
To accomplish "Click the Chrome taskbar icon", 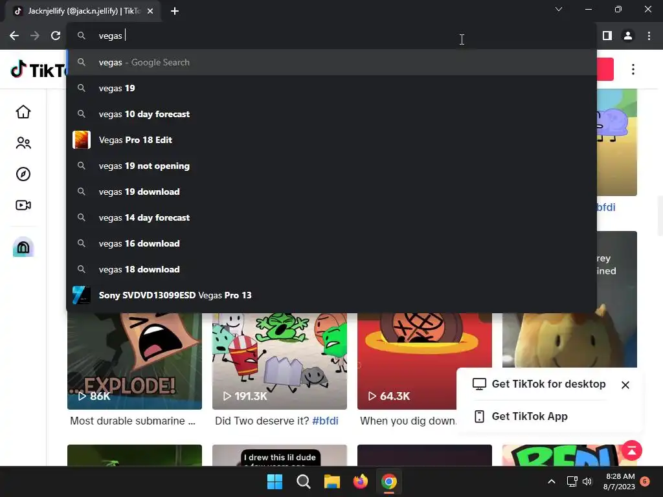I will (389, 481).
